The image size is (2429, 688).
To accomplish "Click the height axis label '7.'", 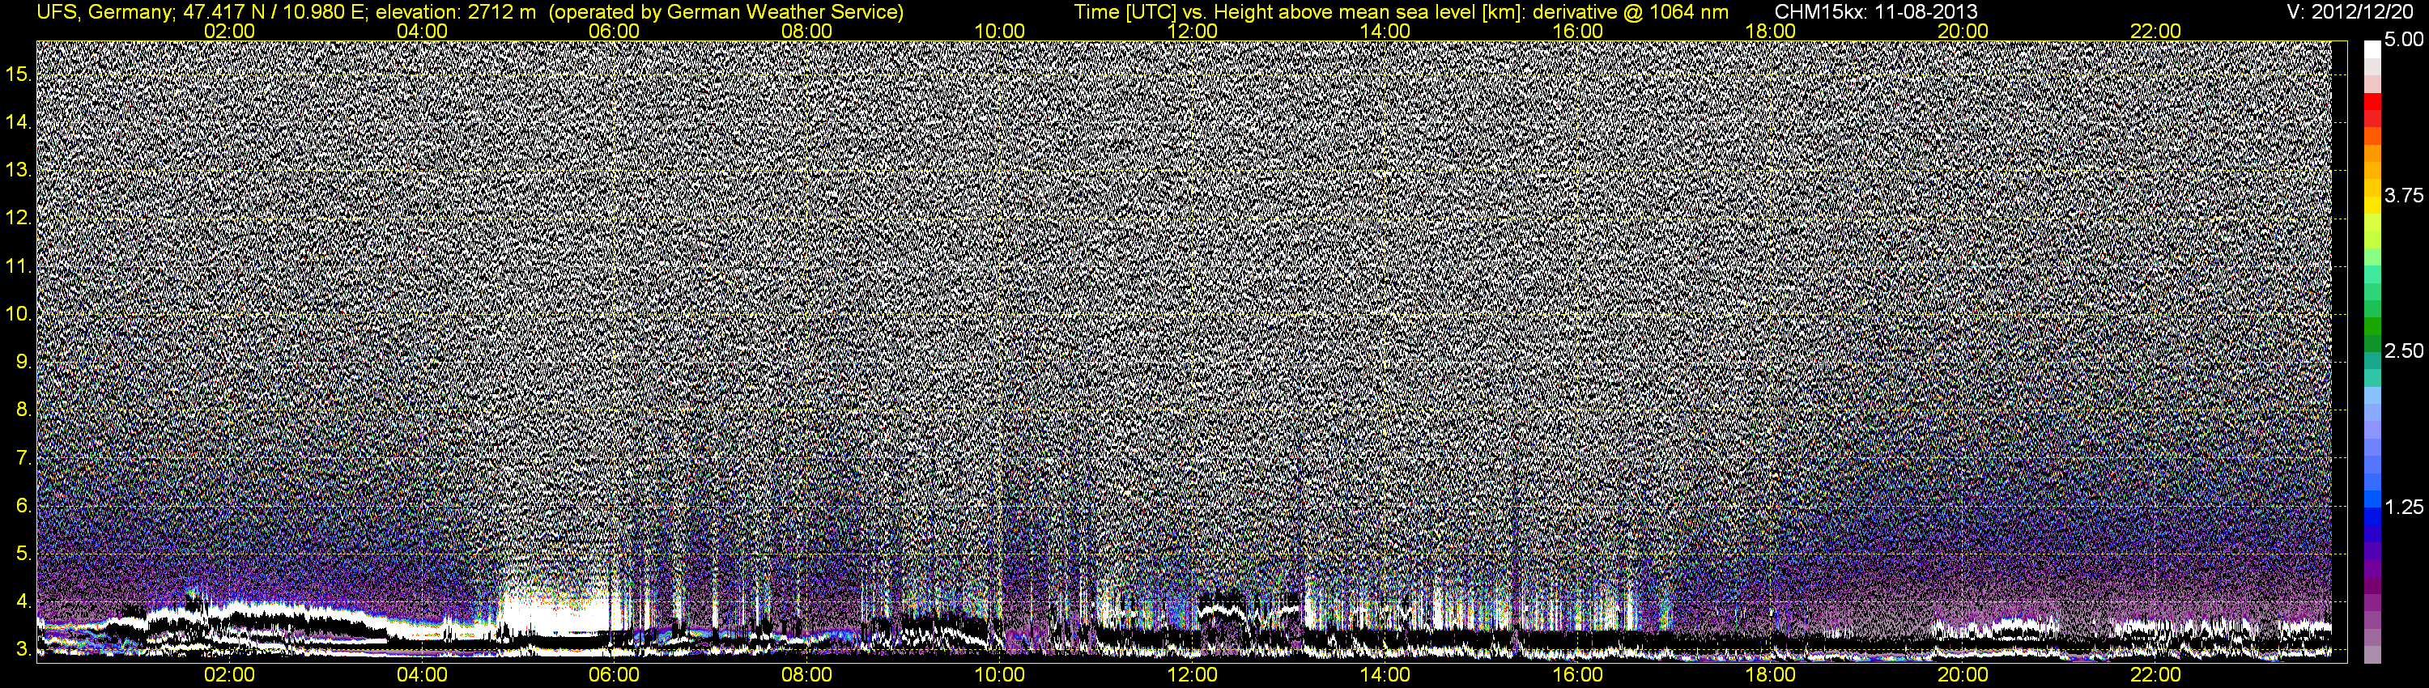I will click(x=23, y=459).
